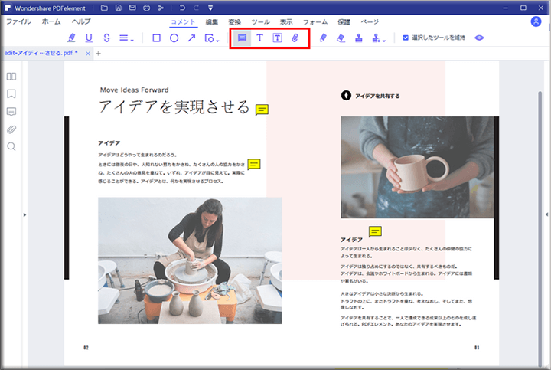Select the Rectangle shape tool

[x=156, y=38]
